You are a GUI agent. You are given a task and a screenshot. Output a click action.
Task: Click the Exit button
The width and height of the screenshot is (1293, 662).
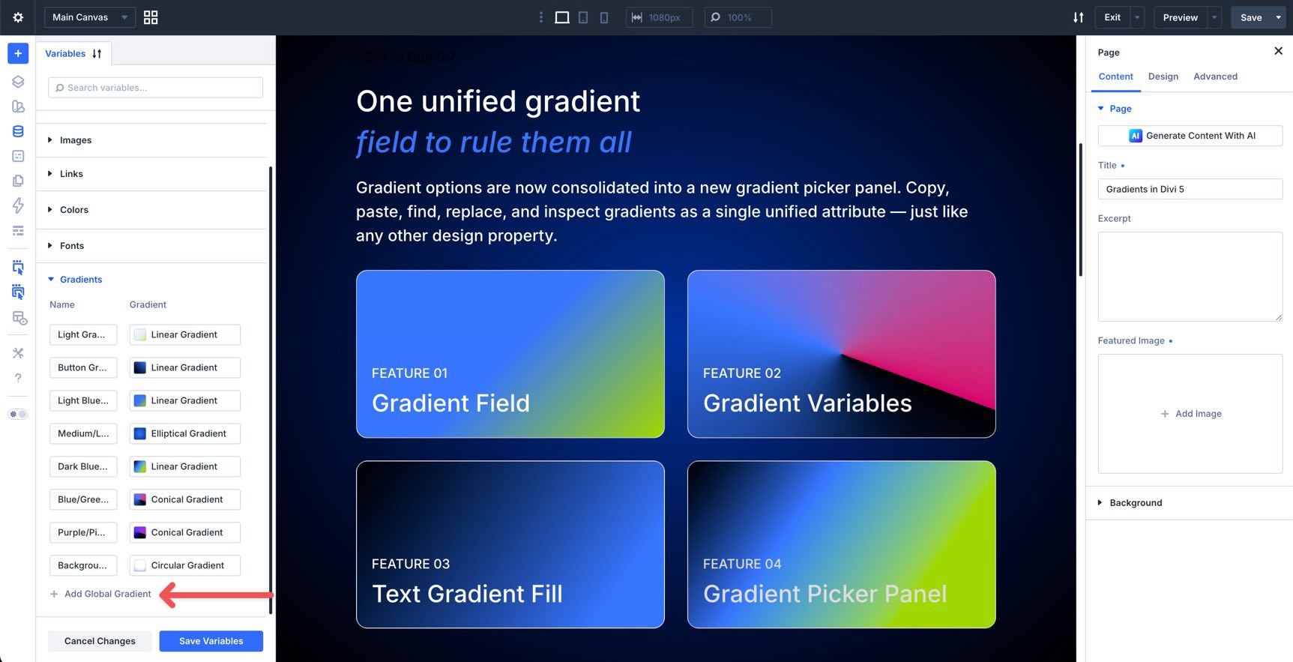[1112, 17]
